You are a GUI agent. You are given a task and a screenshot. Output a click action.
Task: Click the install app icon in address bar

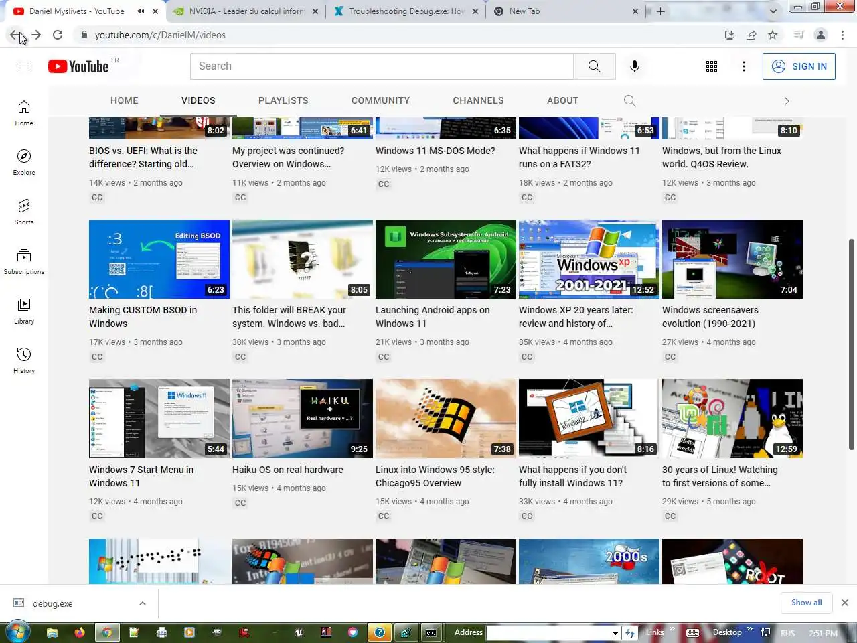tap(730, 35)
